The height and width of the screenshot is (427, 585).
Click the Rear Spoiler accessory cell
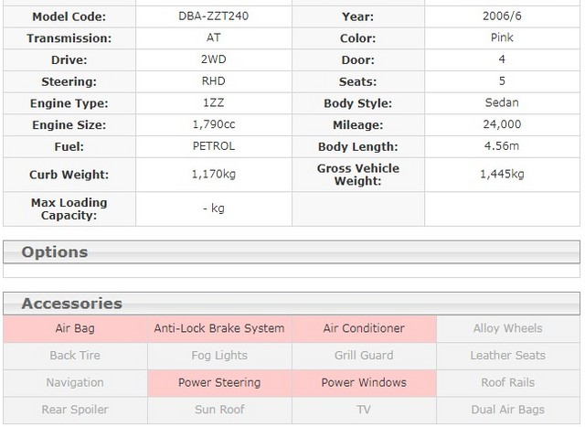point(75,411)
